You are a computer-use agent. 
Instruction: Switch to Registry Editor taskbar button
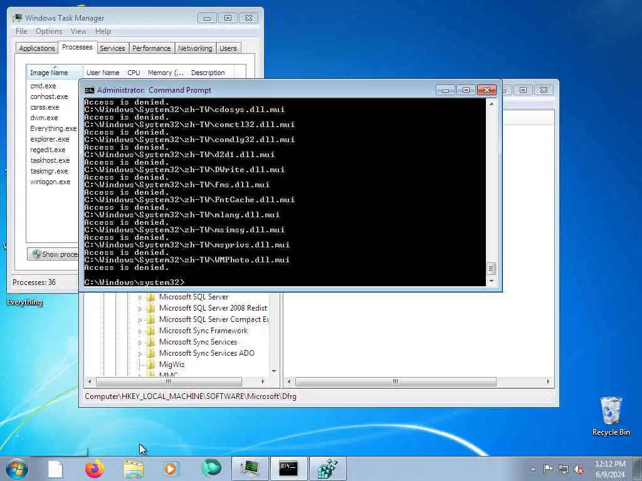[x=327, y=468]
